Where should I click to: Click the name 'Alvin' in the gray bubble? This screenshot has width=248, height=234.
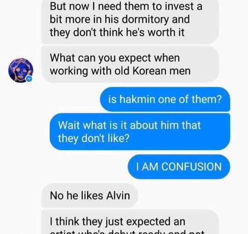click(x=118, y=195)
